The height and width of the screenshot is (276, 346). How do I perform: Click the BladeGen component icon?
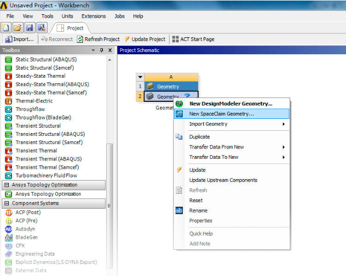tap(8, 237)
